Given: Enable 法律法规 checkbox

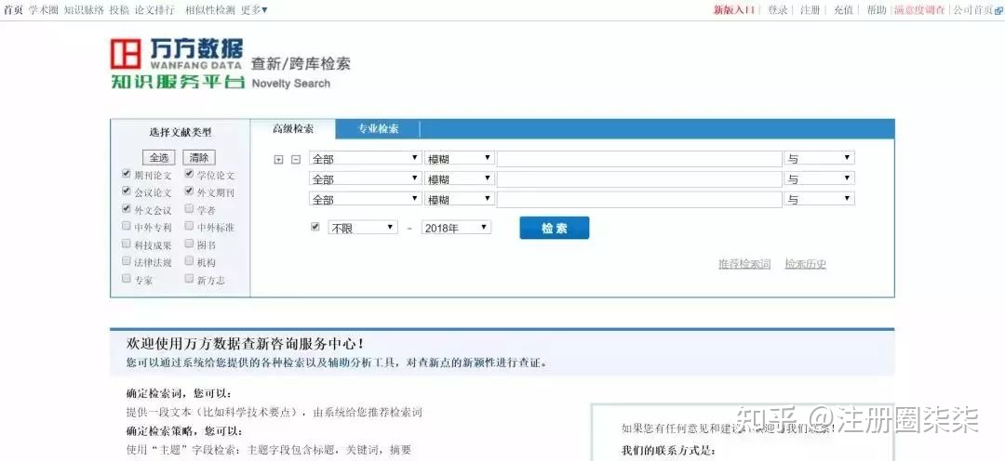Looking at the screenshot, I should click(127, 261).
